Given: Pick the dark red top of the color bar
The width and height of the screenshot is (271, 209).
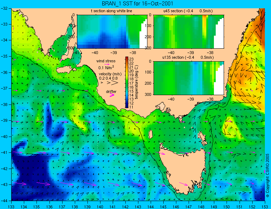Looking at the screenshot, I should pyautogui.click(x=127, y=58).
